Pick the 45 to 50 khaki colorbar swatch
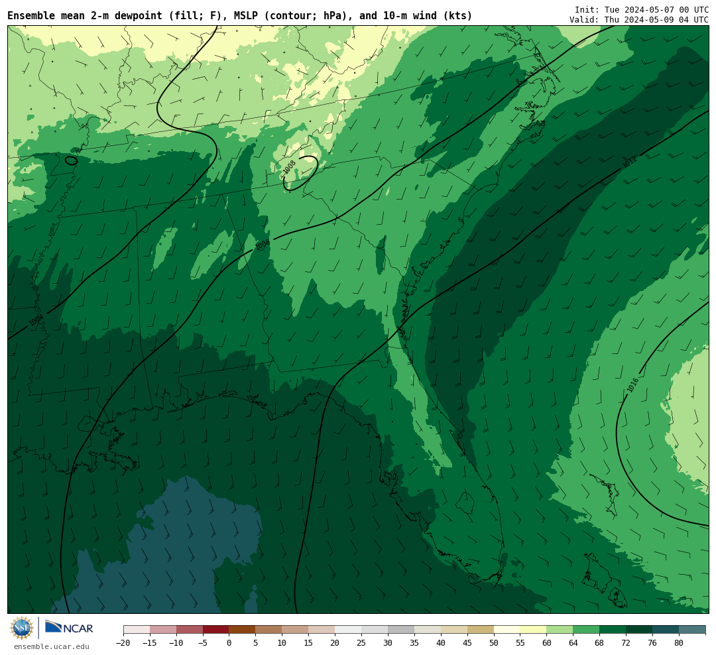The image size is (716, 655). (481, 630)
